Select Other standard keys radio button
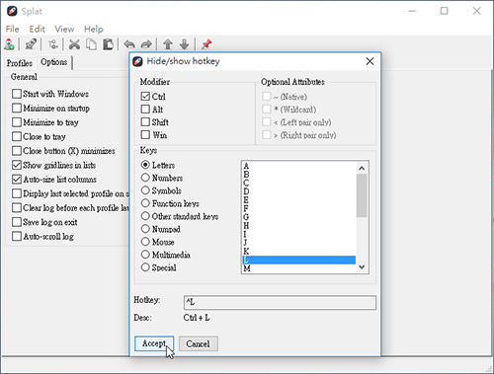Image resolution: width=494 pixels, height=374 pixels. pos(145,216)
